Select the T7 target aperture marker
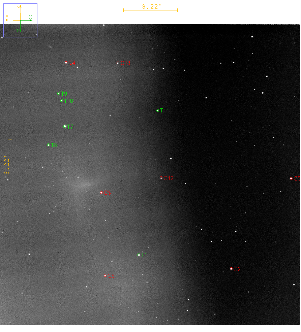 (65, 126)
